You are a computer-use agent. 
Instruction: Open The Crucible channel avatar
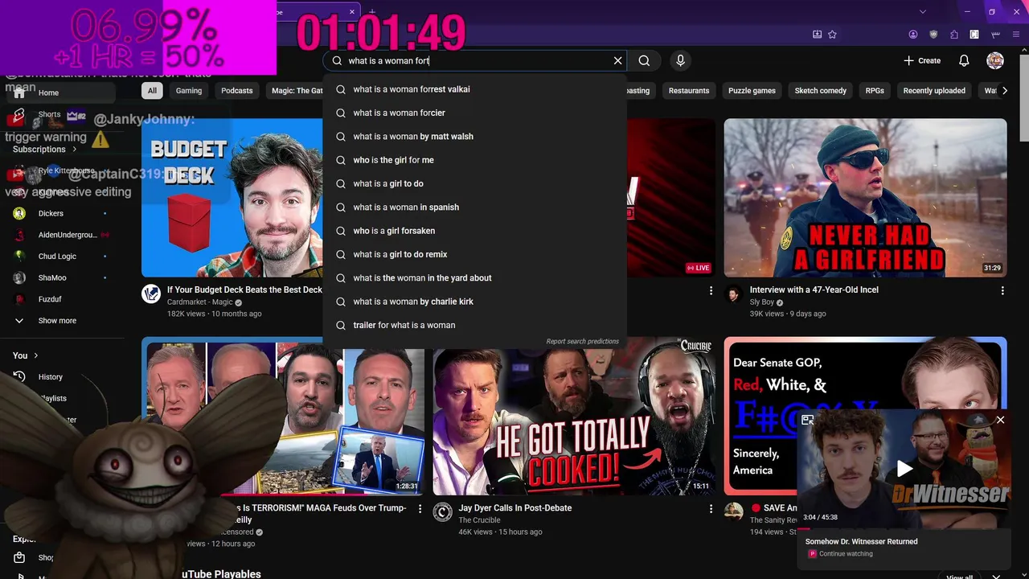pyautogui.click(x=443, y=512)
